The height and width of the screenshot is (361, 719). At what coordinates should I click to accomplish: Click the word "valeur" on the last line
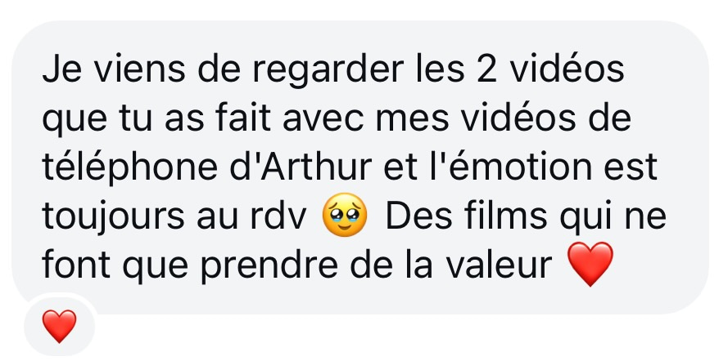point(500,265)
